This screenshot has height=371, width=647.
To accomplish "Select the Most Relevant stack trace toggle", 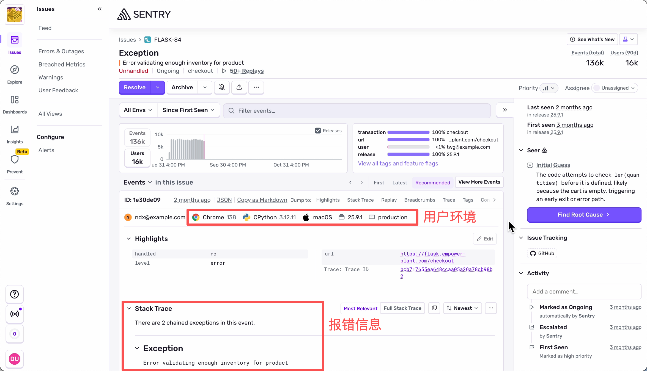I will click(360, 308).
